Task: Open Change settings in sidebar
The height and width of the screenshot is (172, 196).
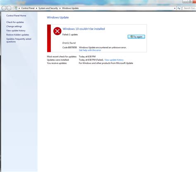Action: coord(14,26)
